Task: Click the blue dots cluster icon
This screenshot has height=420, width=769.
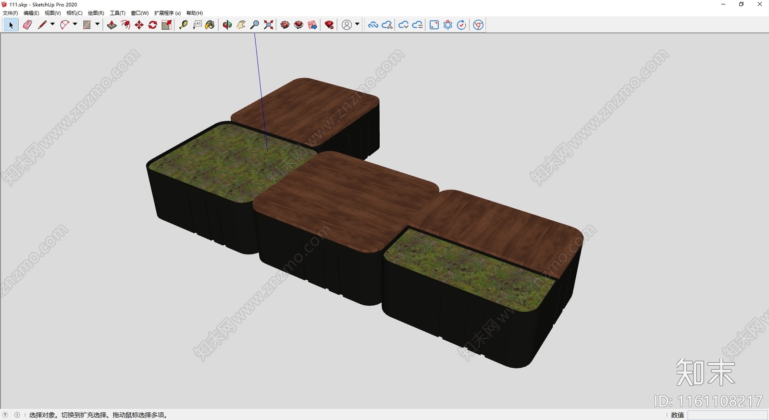Action: click(448, 25)
